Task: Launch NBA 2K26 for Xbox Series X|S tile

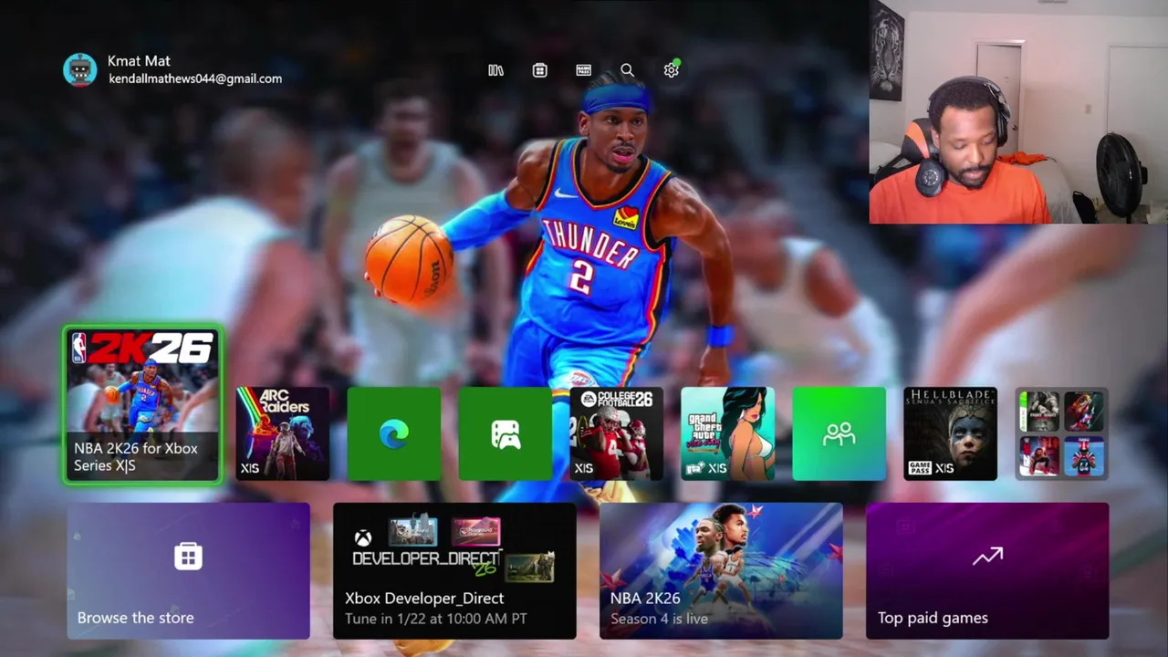Action: (142, 404)
